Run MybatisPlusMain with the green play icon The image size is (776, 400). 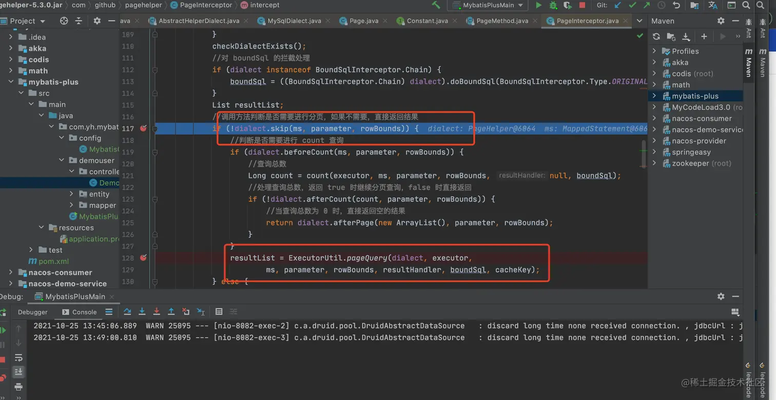(538, 5)
